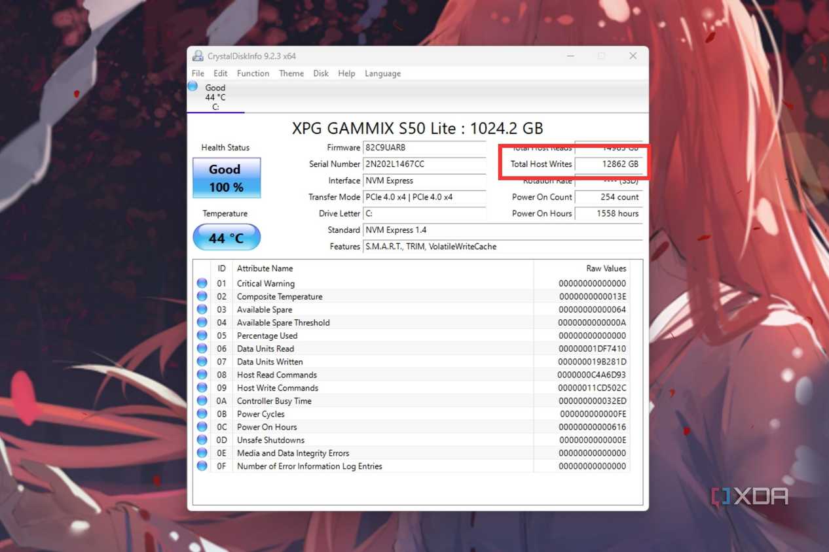Click the raw value 00000000000616
The width and height of the screenshot is (829, 552).
[593, 427]
